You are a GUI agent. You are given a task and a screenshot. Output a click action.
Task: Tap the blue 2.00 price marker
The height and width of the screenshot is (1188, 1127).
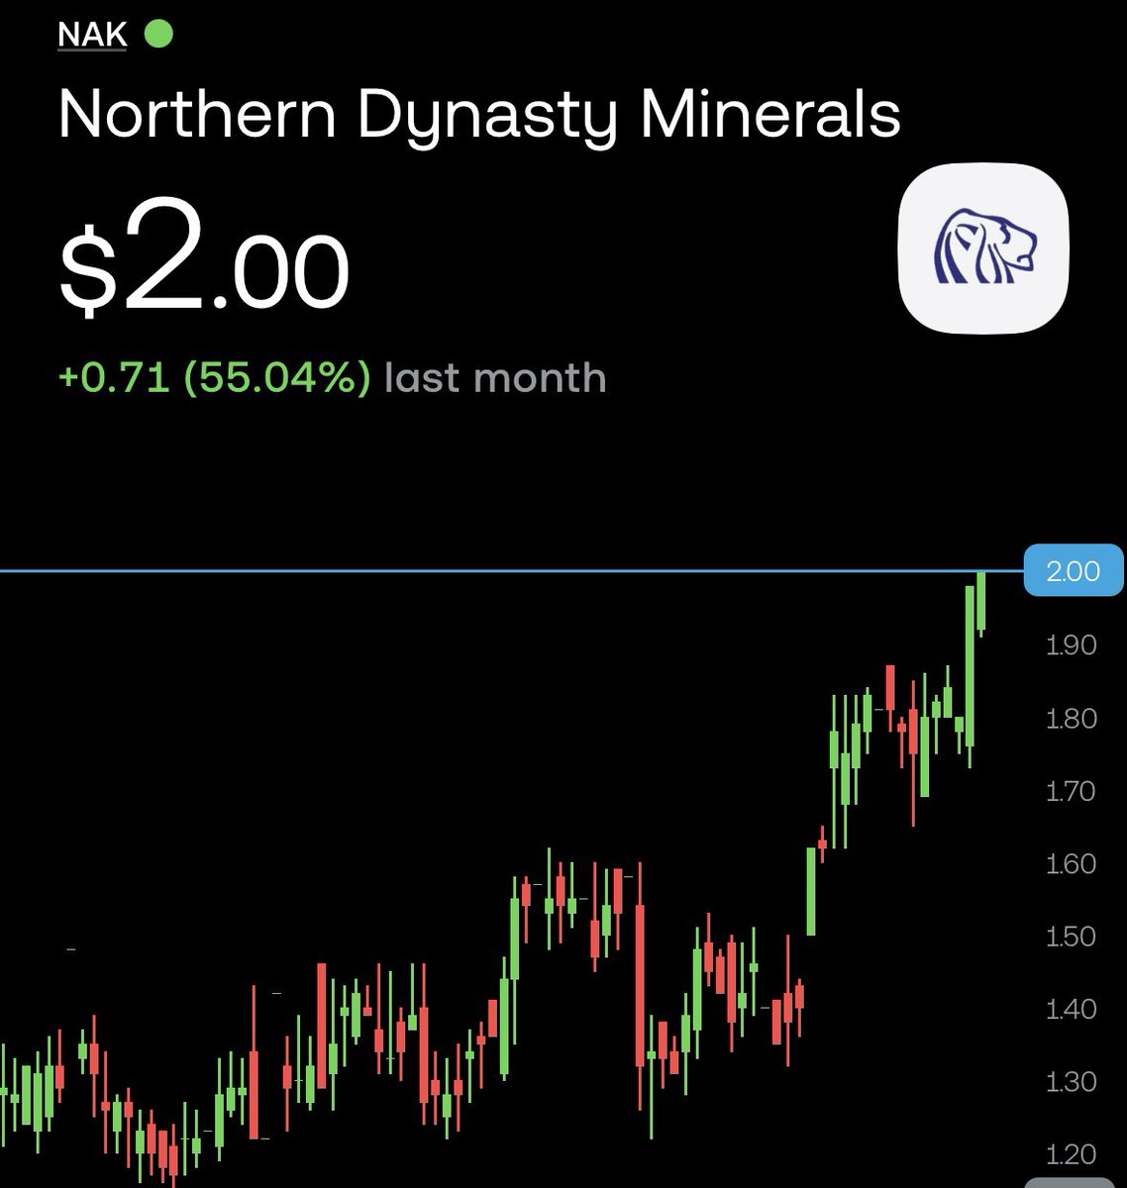(x=1074, y=571)
